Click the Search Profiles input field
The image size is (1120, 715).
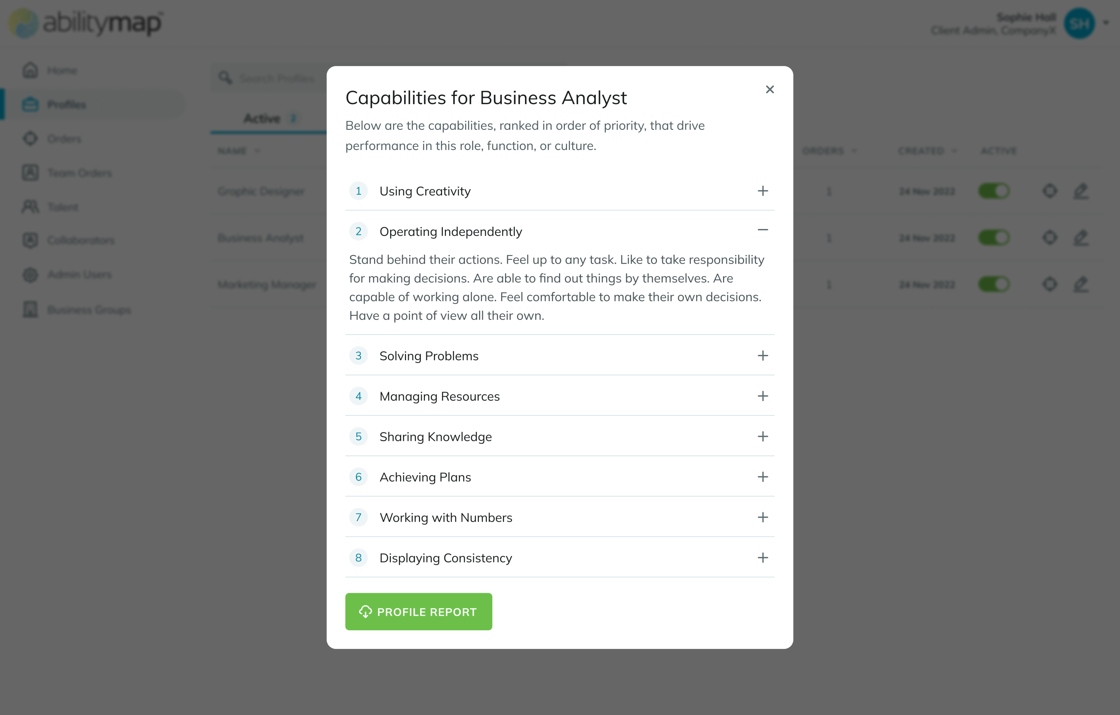pos(277,78)
